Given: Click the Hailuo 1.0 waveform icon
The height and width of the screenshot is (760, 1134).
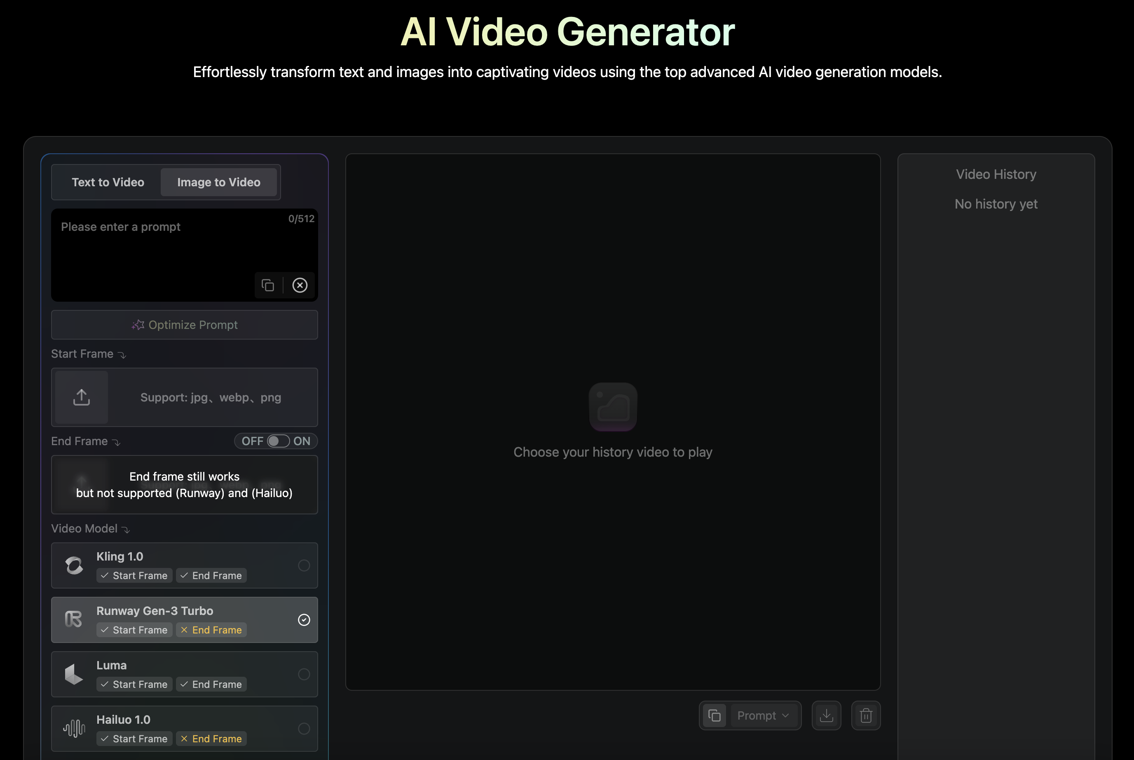Looking at the screenshot, I should coord(75,728).
